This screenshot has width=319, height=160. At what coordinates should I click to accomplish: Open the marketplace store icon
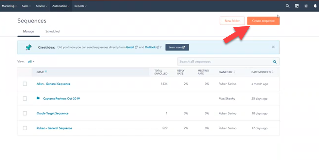coord(297,6)
